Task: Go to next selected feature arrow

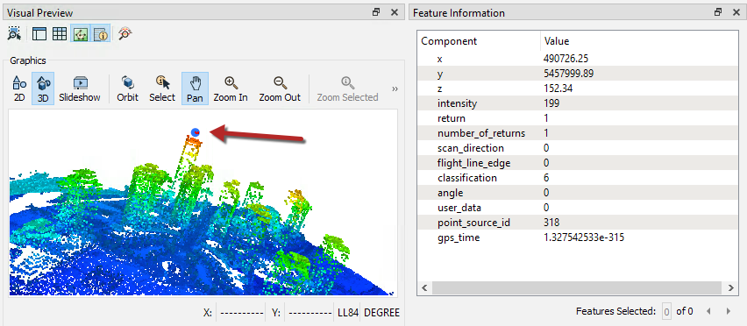Action: click(x=728, y=311)
